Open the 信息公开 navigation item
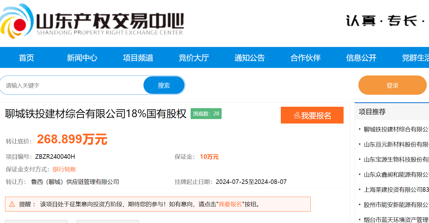The width and height of the screenshot is (429, 223). tap(361, 58)
